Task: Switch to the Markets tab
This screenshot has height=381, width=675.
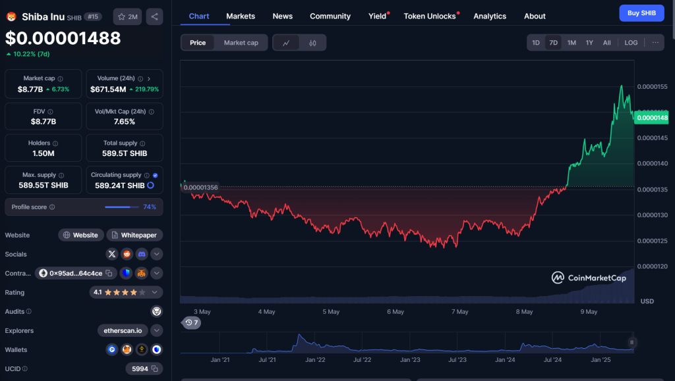Action: tap(241, 16)
